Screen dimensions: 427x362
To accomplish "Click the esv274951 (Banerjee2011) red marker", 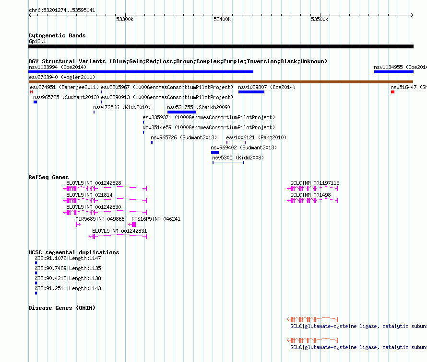I will [32, 92].
